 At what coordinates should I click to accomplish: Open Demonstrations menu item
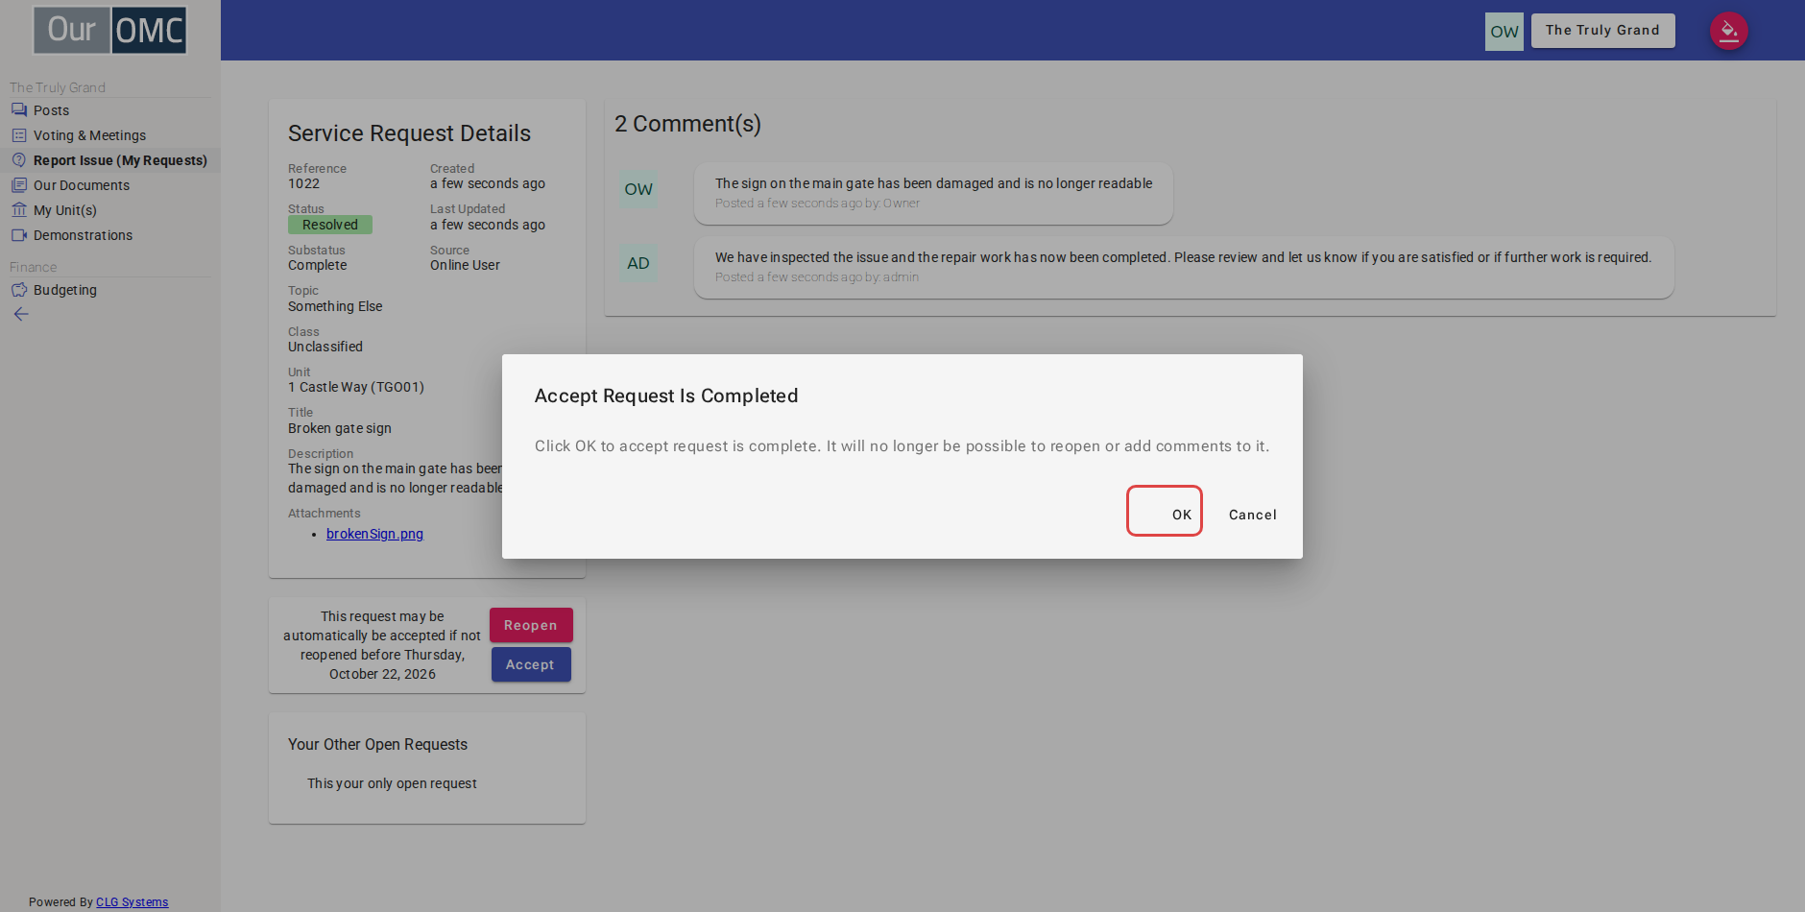click(x=110, y=235)
